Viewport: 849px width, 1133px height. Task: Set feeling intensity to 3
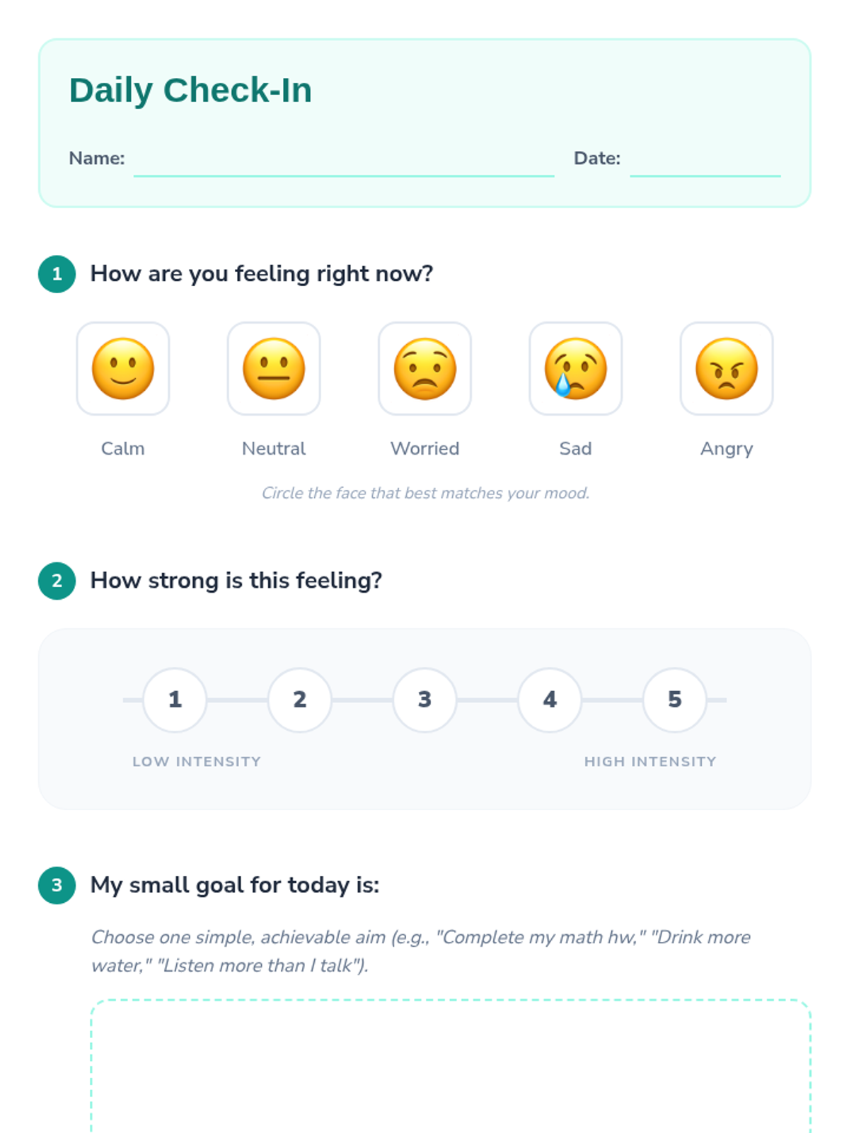pyautogui.click(x=424, y=700)
